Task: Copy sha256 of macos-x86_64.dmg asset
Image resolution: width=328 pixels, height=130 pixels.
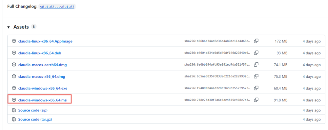Action: tap(256, 76)
